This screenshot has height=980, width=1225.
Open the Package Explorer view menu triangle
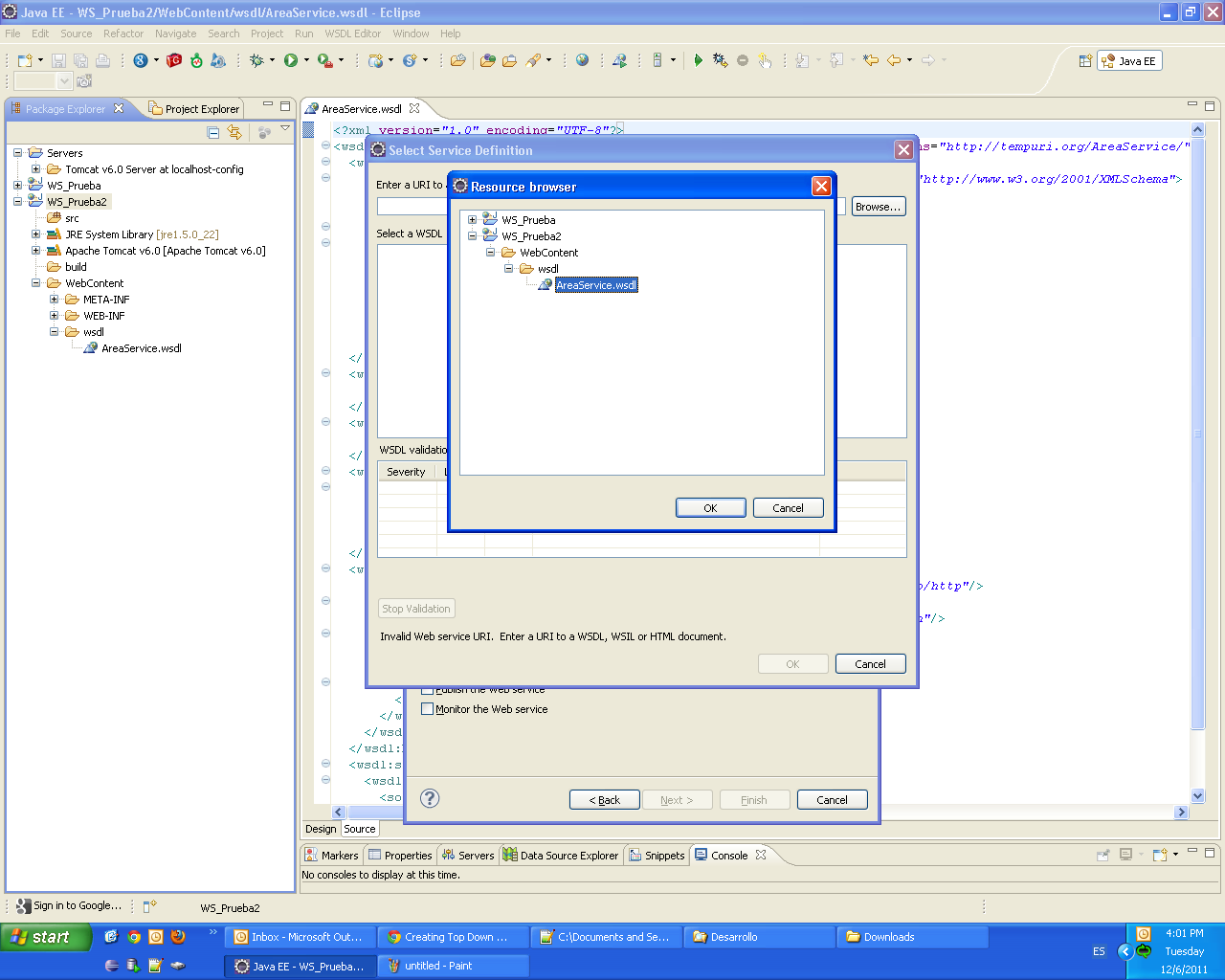(285, 128)
